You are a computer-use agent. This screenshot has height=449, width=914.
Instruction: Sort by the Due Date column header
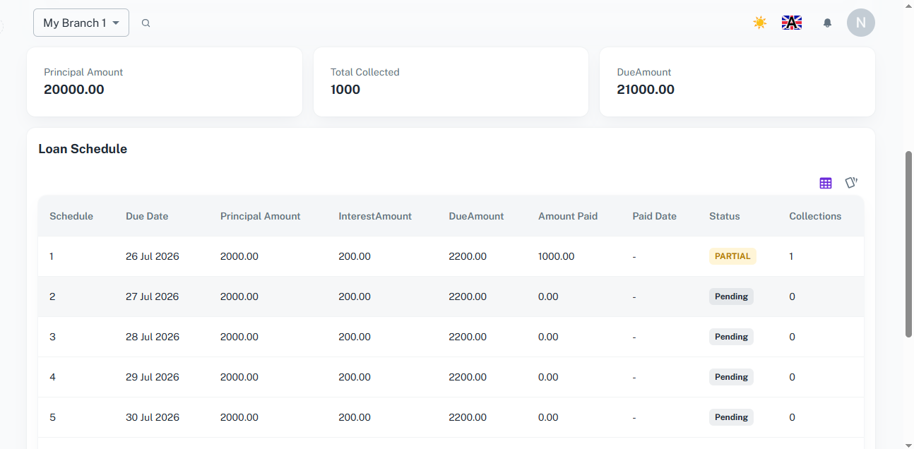(x=147, y=216)
